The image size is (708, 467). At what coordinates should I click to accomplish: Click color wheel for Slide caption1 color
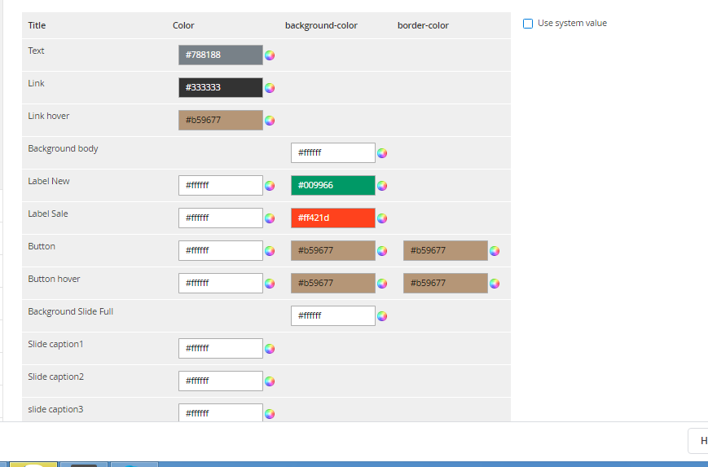(x=270, y=349)
